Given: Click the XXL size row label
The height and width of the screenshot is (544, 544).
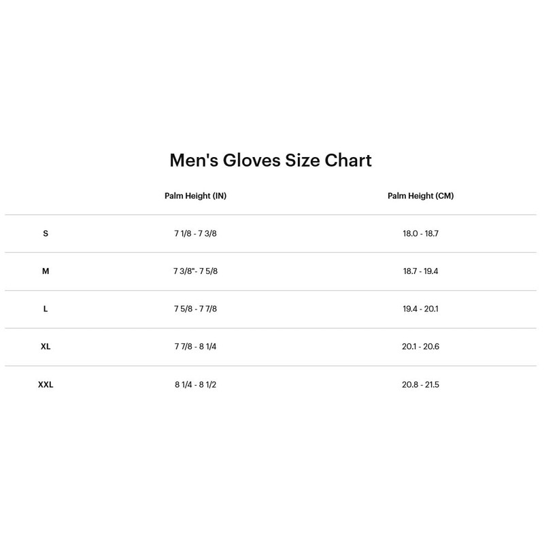Looking at the screenshot, I should [x=46, y=385].
